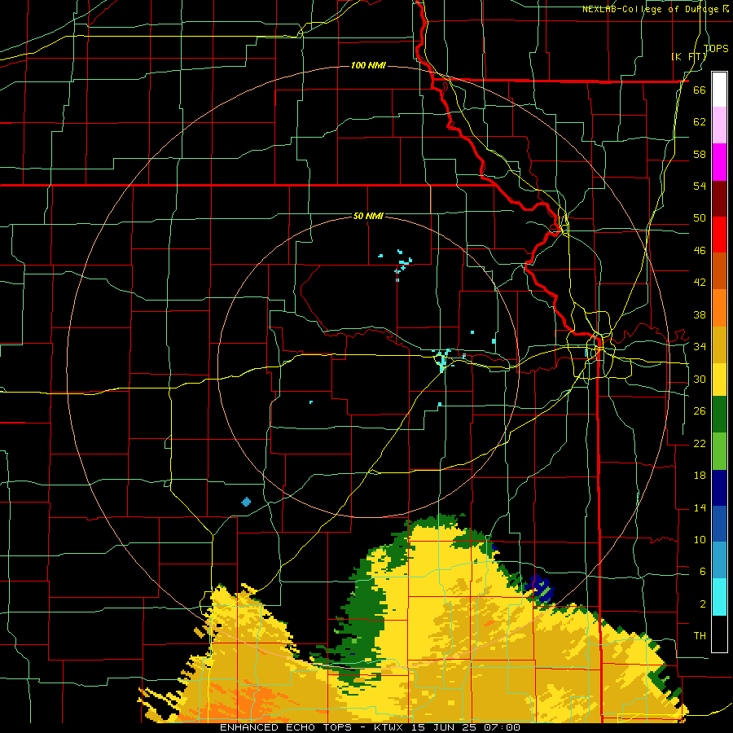
Task: Click the 34 legend value
Action: pos(700,347)
